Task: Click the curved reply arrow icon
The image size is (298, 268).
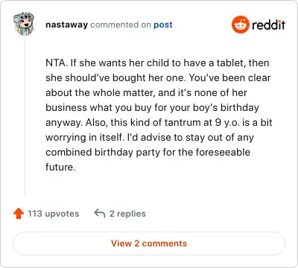Action: point(100,214)
